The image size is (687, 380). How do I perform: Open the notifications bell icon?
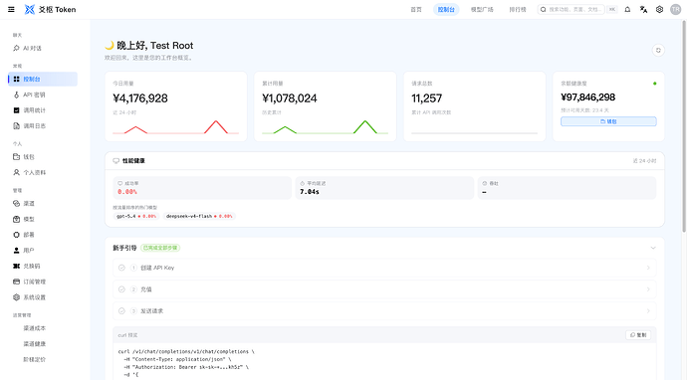pyautogui.click(x=627, y=9)
